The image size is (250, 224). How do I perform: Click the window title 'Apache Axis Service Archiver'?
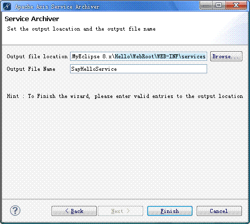coord(57,7)
